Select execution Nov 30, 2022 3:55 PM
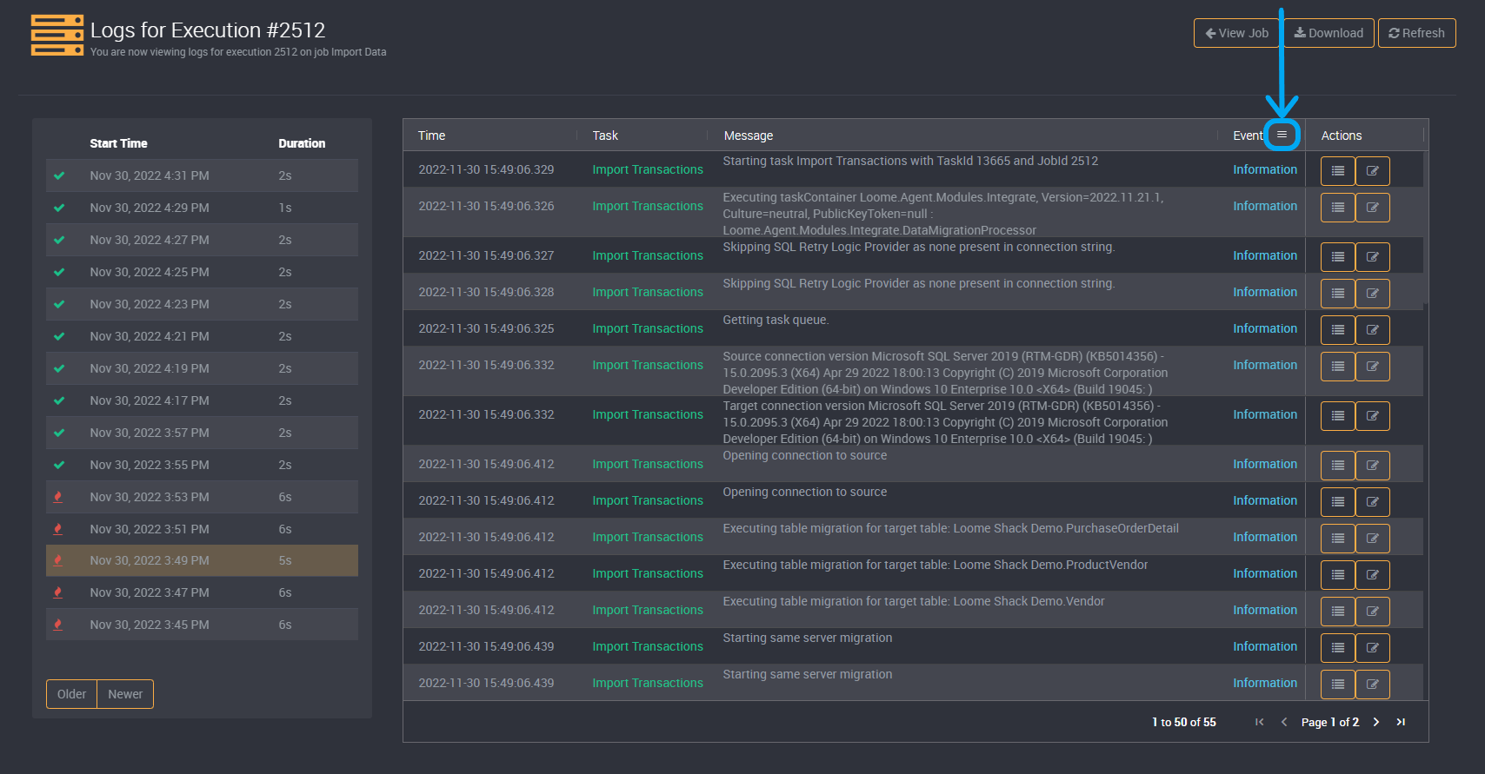The image size is (1485, 774). 202,465
